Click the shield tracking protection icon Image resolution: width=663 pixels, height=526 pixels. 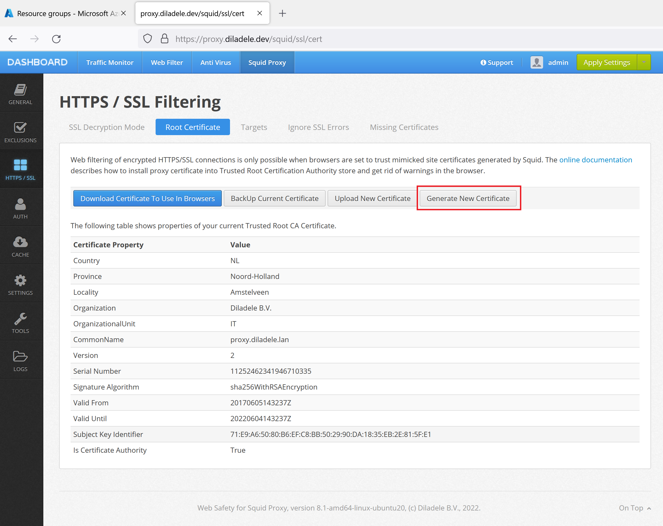pos(148,39)
